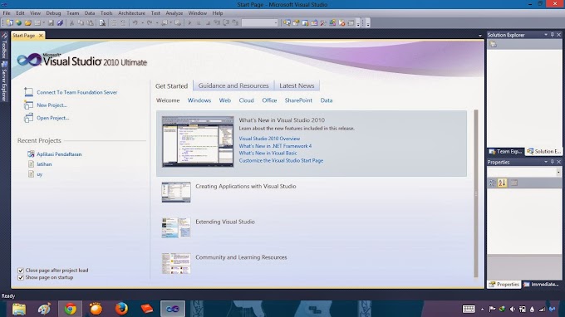Screen dimensions: 565x317
Task: Open recent project Aplikasi Pendaftaran
Action: pyautogui.click(x=59, y=154)
